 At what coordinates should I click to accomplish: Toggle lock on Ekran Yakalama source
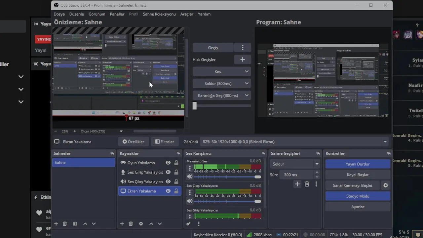(176, 191)
